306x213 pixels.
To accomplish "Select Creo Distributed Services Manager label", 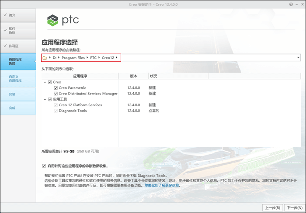I will pyautogui.click(x=88, y=94).
